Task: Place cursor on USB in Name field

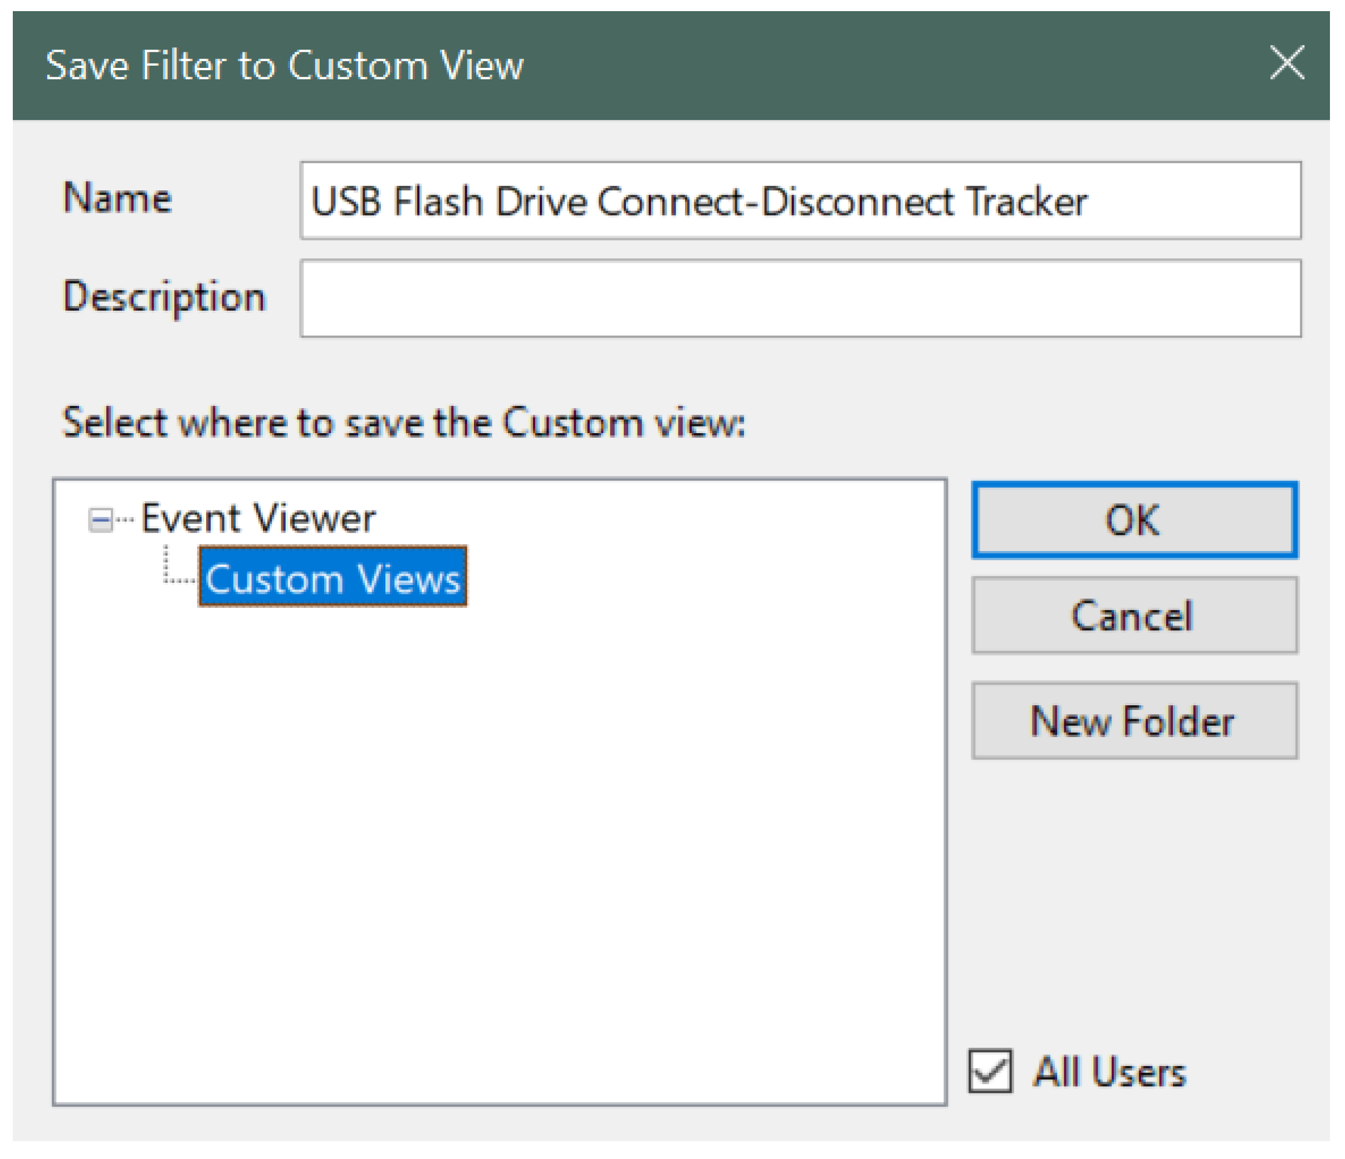Action: [x=345, y=202]
